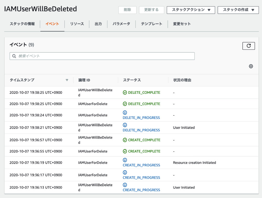Click the info icon next to IAMUserForDelete DELETE_IN_PROGRESS
Screen dimensions: 262x198
point(125,112)
